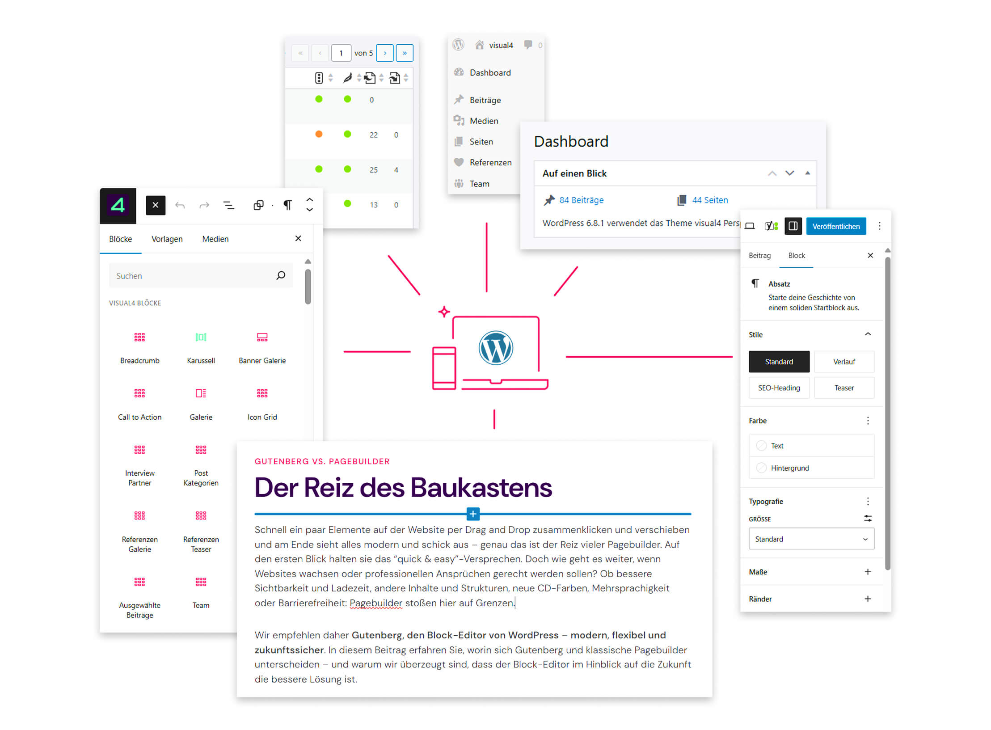Image resolution: width=991 pixels, height=730 pixels.
Task: Insert the Team block in inserter
Action: click(201, 593)
